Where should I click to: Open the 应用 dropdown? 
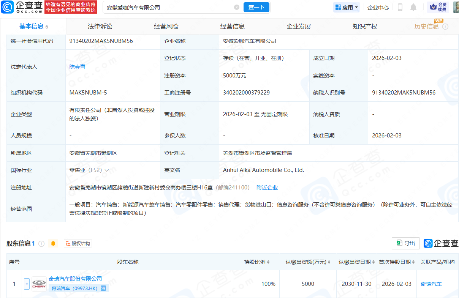click(x=346, y=7)
